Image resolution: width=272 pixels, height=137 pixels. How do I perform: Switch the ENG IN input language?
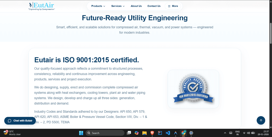point(237,133)
